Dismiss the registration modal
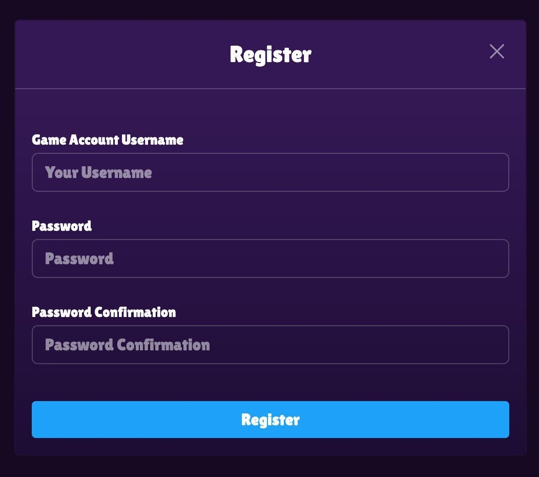Viewport: 539px width, 477px height. [496, 51]
